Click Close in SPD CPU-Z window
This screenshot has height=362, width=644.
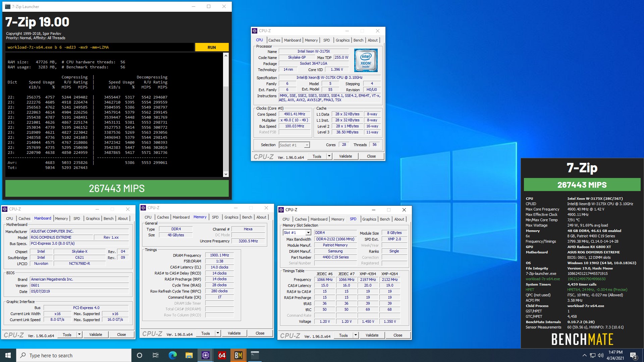[x=398, y=335]
